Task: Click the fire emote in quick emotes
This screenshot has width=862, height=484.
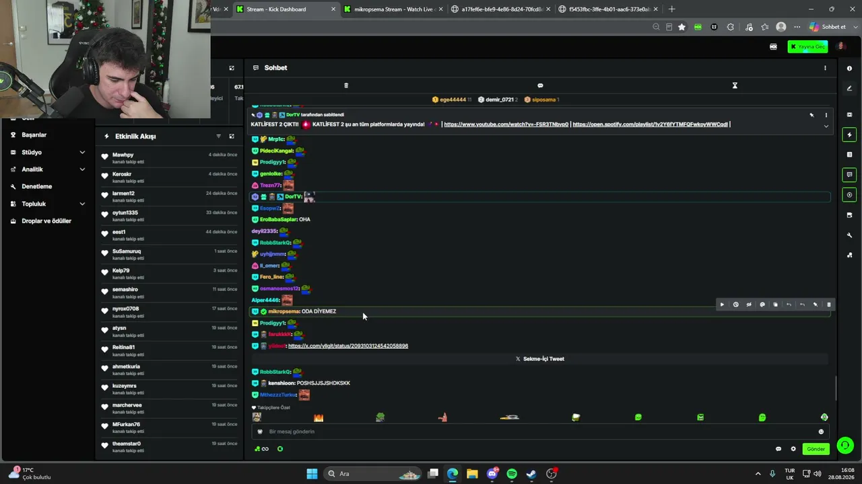Action: coord(319,417)
